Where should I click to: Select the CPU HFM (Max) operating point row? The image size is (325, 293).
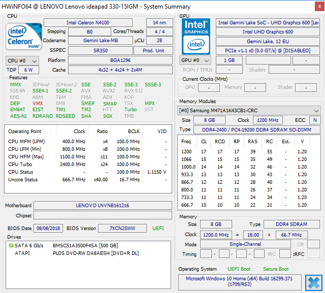[88, 157]
